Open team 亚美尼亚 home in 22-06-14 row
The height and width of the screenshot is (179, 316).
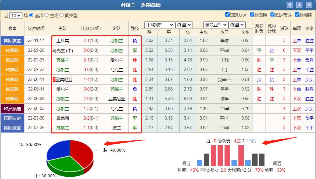tap(64, 80)
